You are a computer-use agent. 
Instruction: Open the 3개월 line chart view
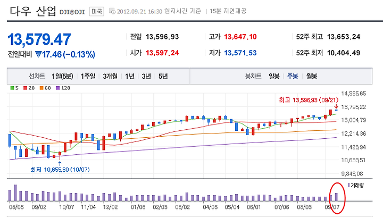coord(110,77)
